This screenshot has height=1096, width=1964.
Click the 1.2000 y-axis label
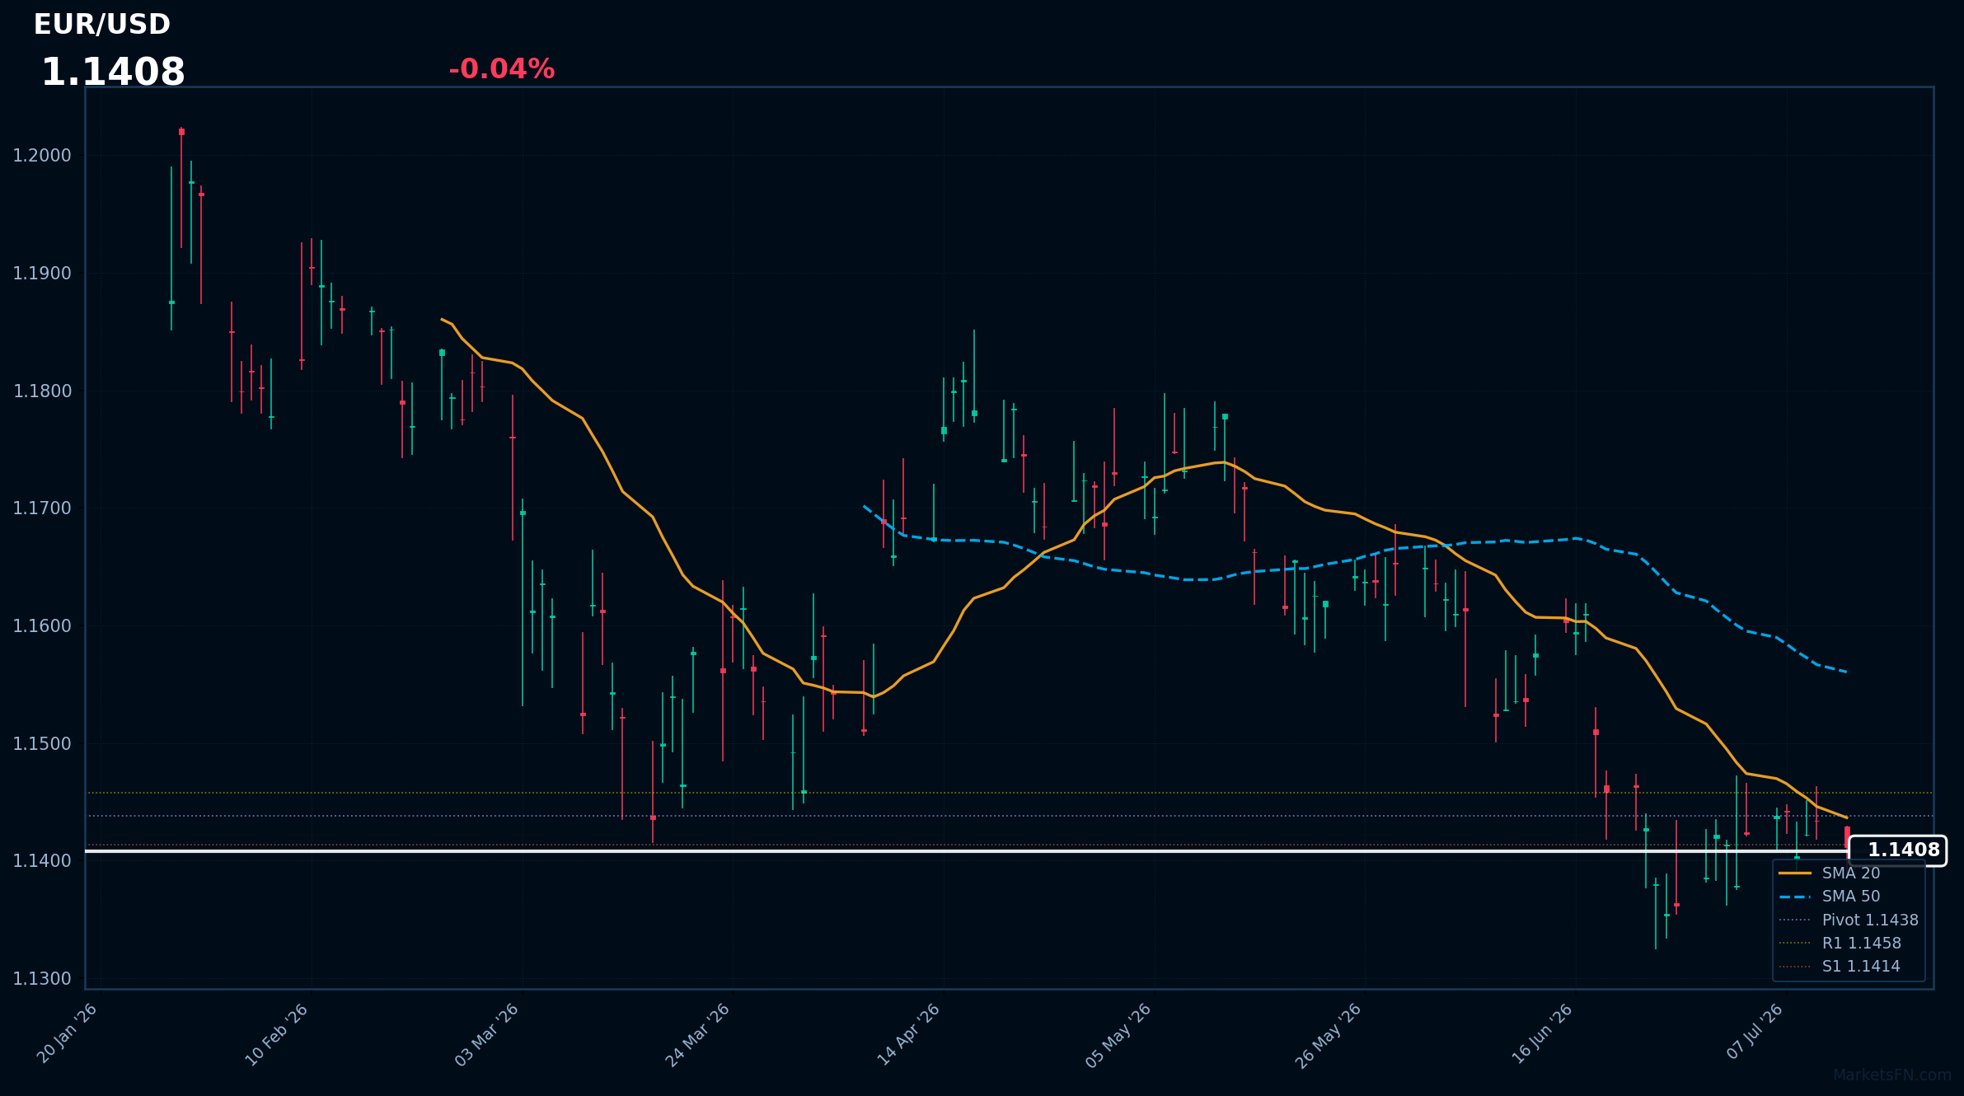42,156
